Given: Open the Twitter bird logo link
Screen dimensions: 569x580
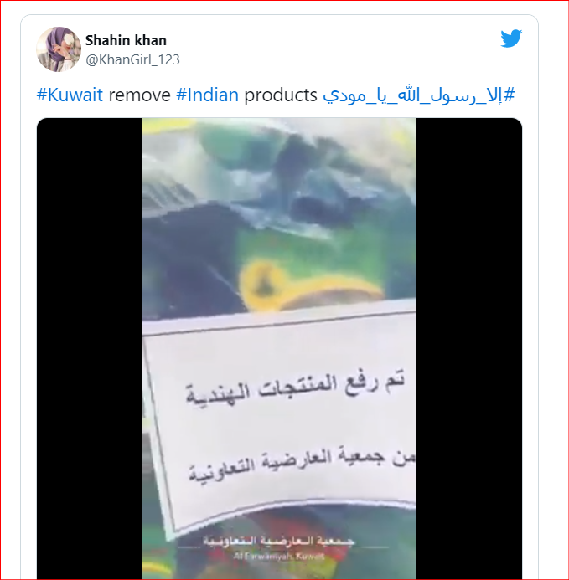Looking at the screenshot, I should click(x=511, y=38).
